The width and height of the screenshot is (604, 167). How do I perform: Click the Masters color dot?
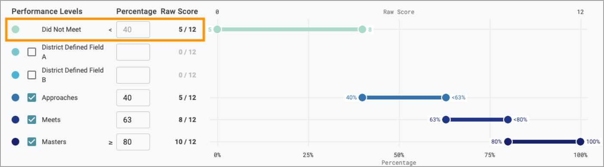(x=15, y=142)
